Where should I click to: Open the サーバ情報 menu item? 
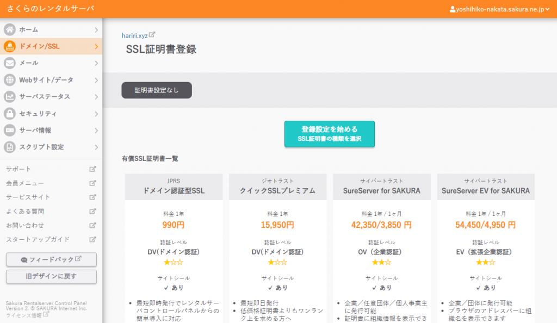(51, 131)
